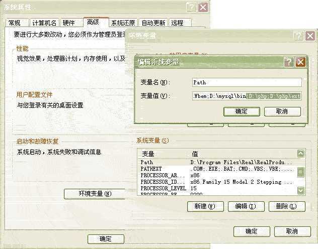This screenshot has width=318, height=249.
Task: Select the 硬件 tab
Action: tap(71, 23)
